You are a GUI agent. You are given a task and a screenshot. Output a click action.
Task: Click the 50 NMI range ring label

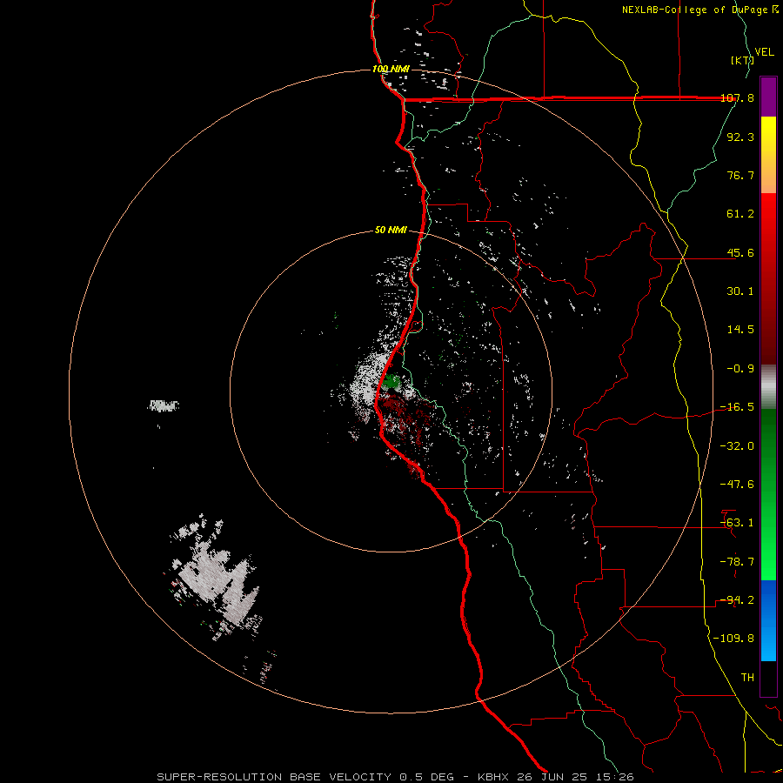click(391, 231)
